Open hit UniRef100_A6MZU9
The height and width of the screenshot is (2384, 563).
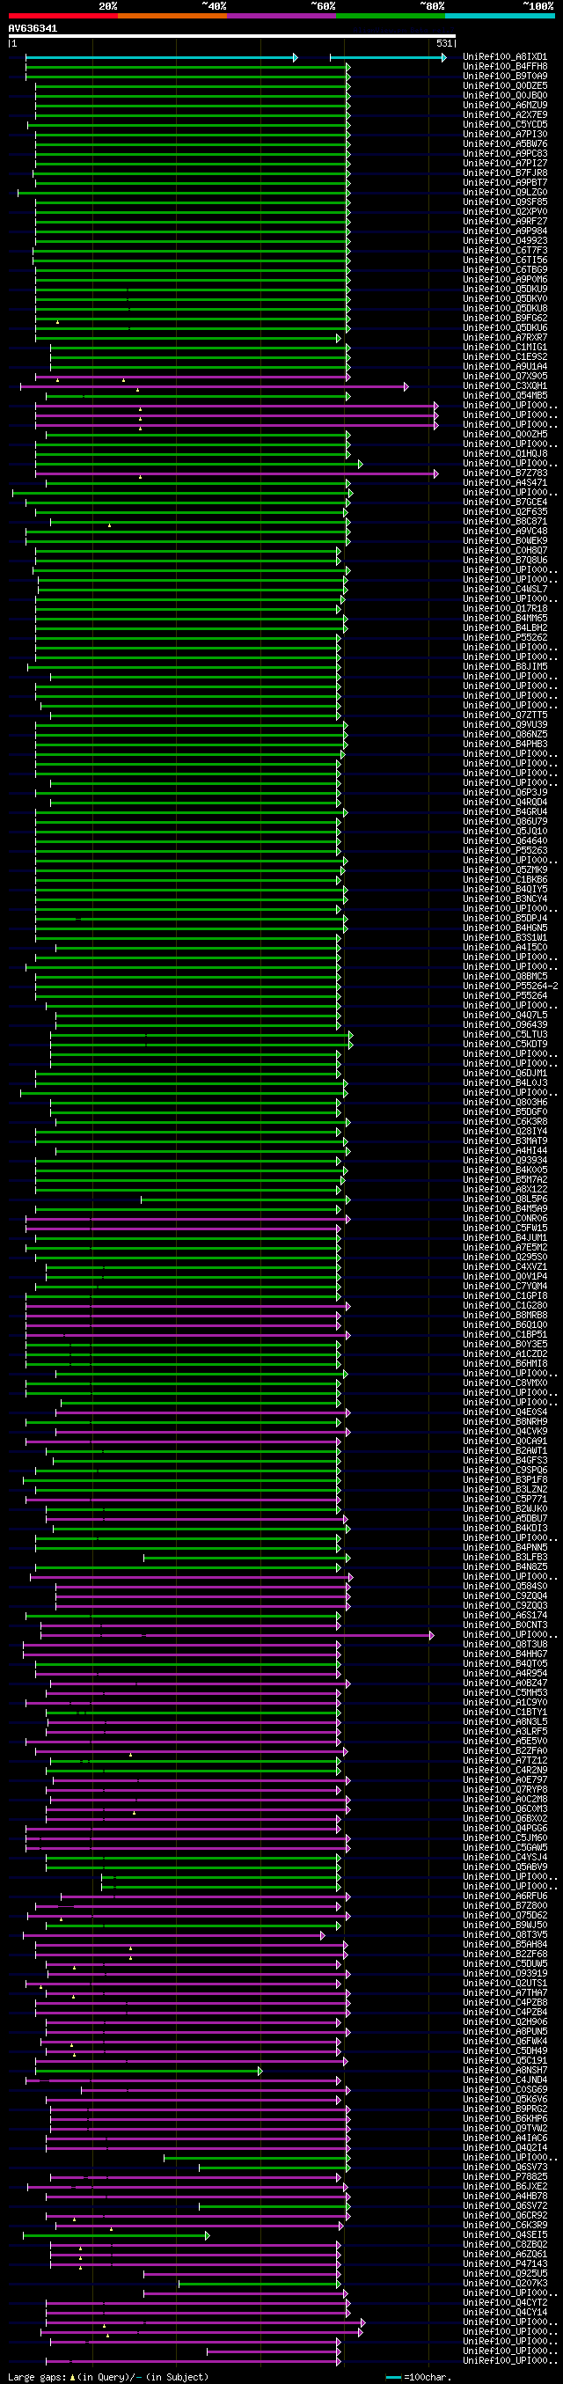505,106
